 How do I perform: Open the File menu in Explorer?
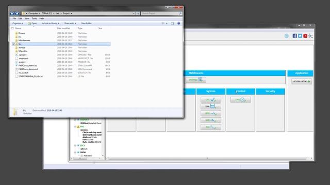pos(14,18)
